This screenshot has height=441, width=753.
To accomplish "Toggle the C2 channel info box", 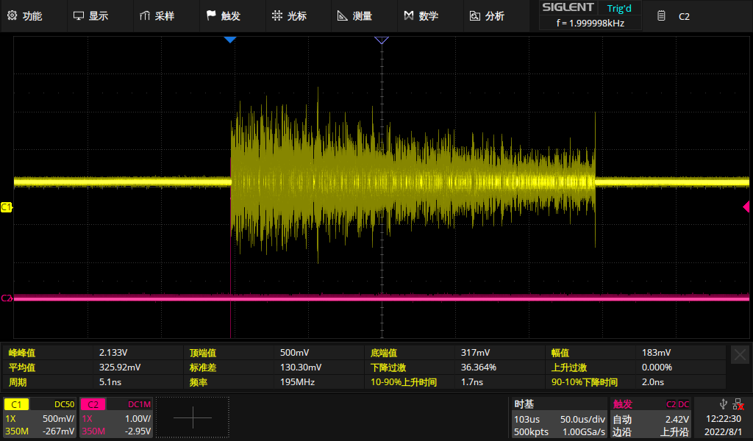I will (x=115, y=417).
